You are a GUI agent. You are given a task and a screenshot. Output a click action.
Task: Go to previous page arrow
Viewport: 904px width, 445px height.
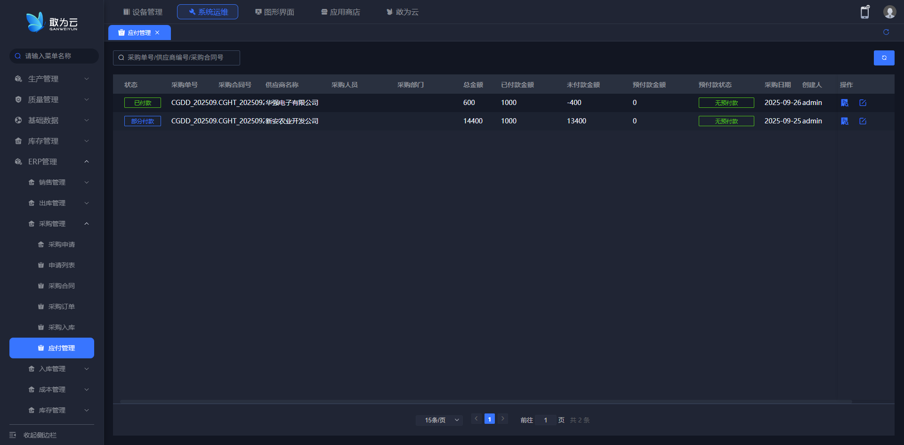point(476,419)
